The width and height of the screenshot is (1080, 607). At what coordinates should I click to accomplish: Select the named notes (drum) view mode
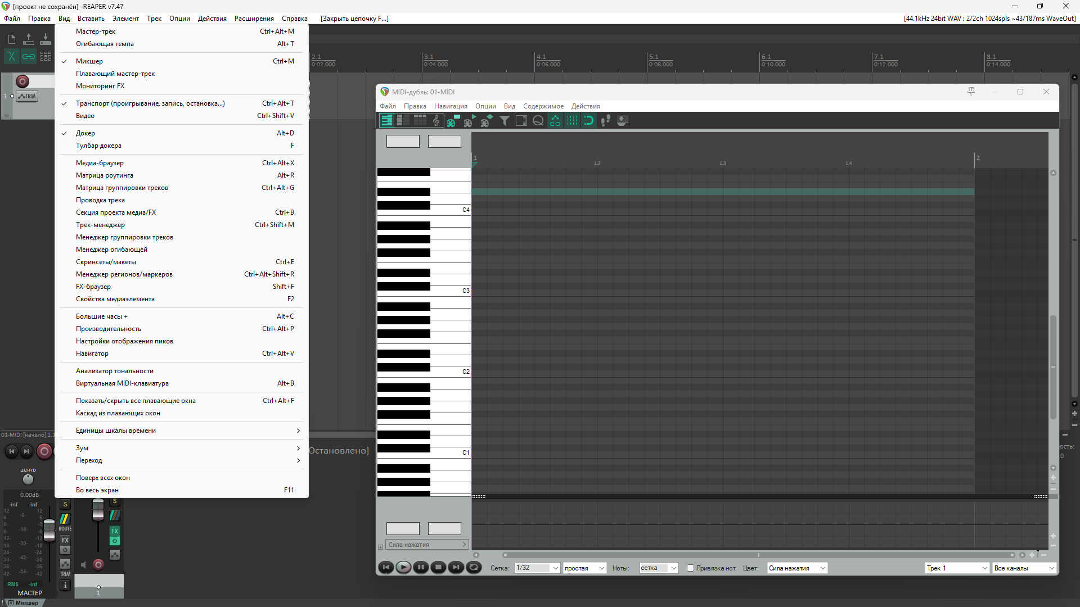403,120
